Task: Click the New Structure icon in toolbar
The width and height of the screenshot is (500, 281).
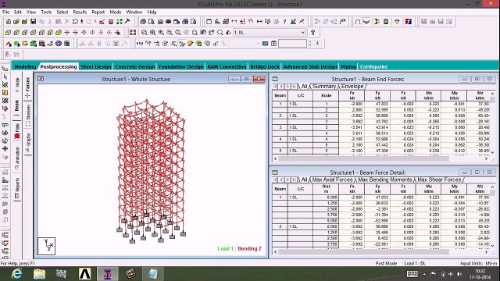Action: pyautogui.click(x=8, y=22)
